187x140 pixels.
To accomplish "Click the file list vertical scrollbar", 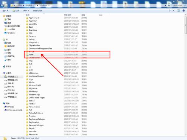I will click(186, 25).
